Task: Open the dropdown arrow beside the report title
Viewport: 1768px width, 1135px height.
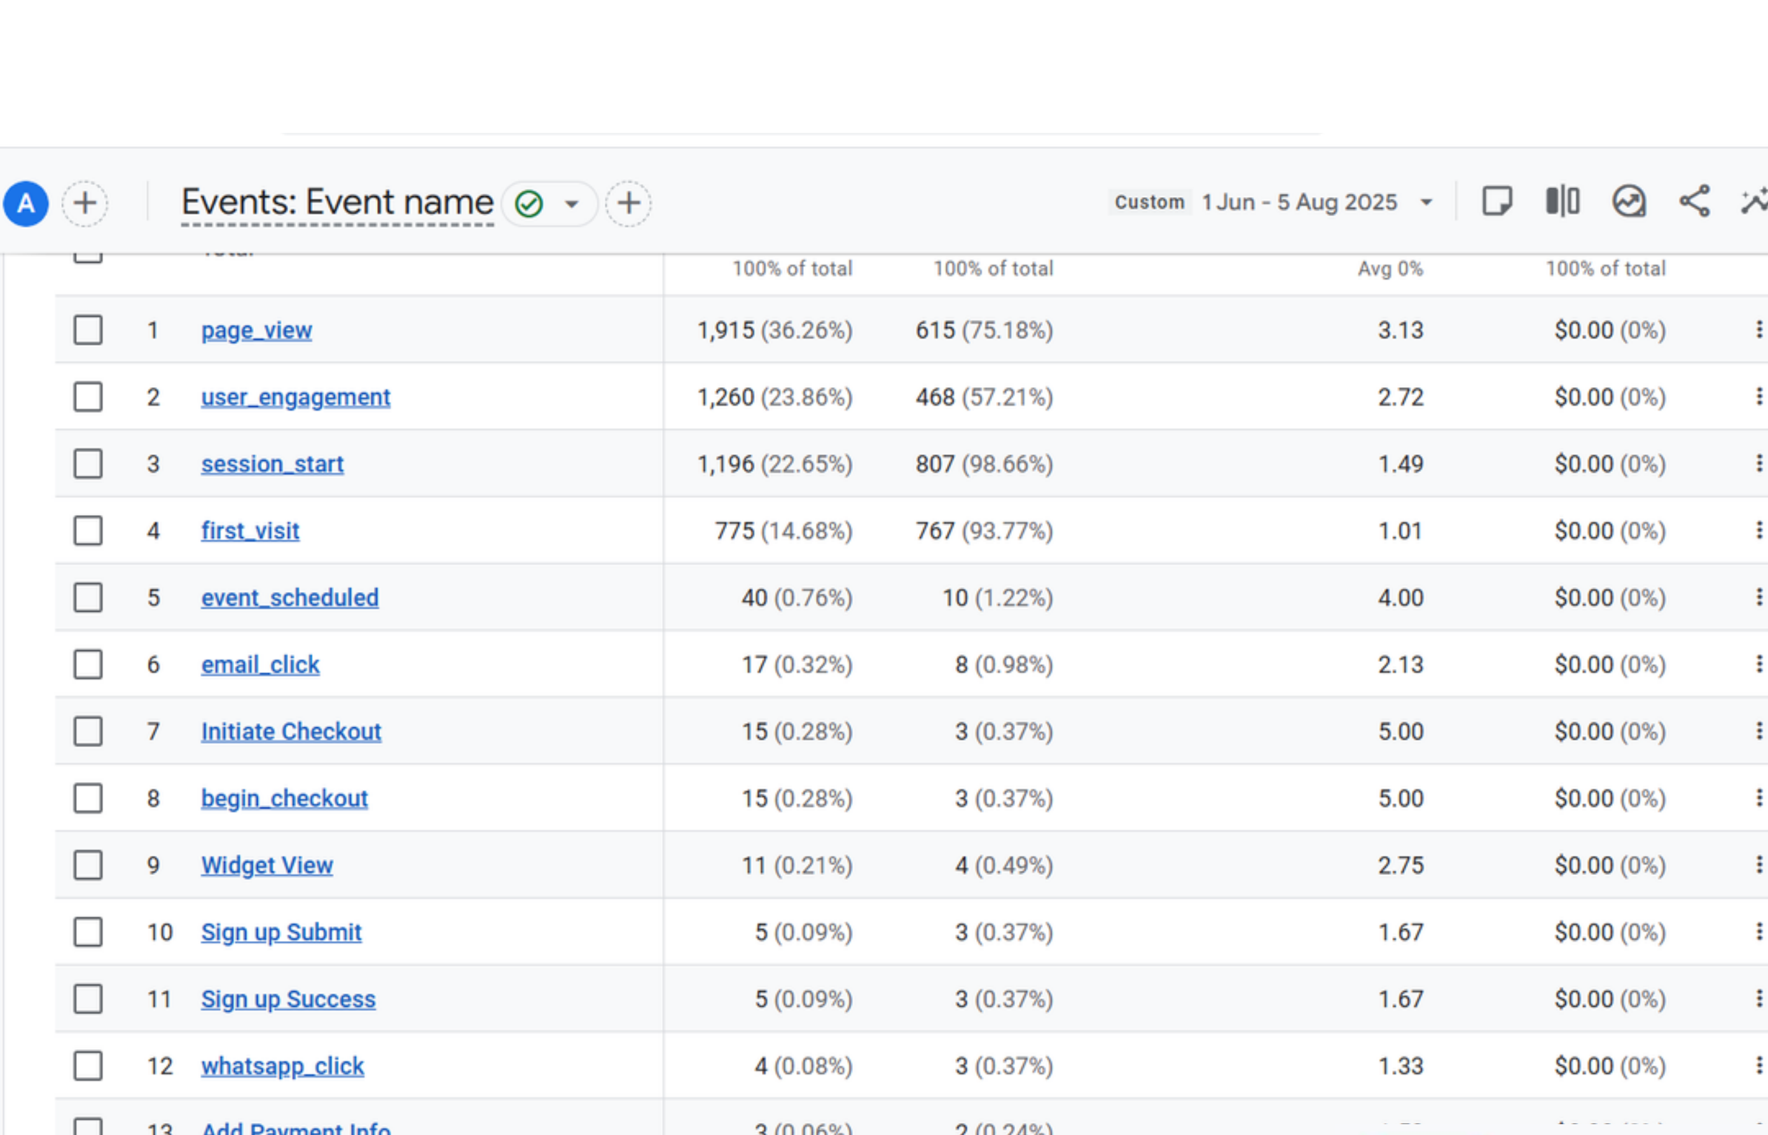Action: click(x=571, y=204)
